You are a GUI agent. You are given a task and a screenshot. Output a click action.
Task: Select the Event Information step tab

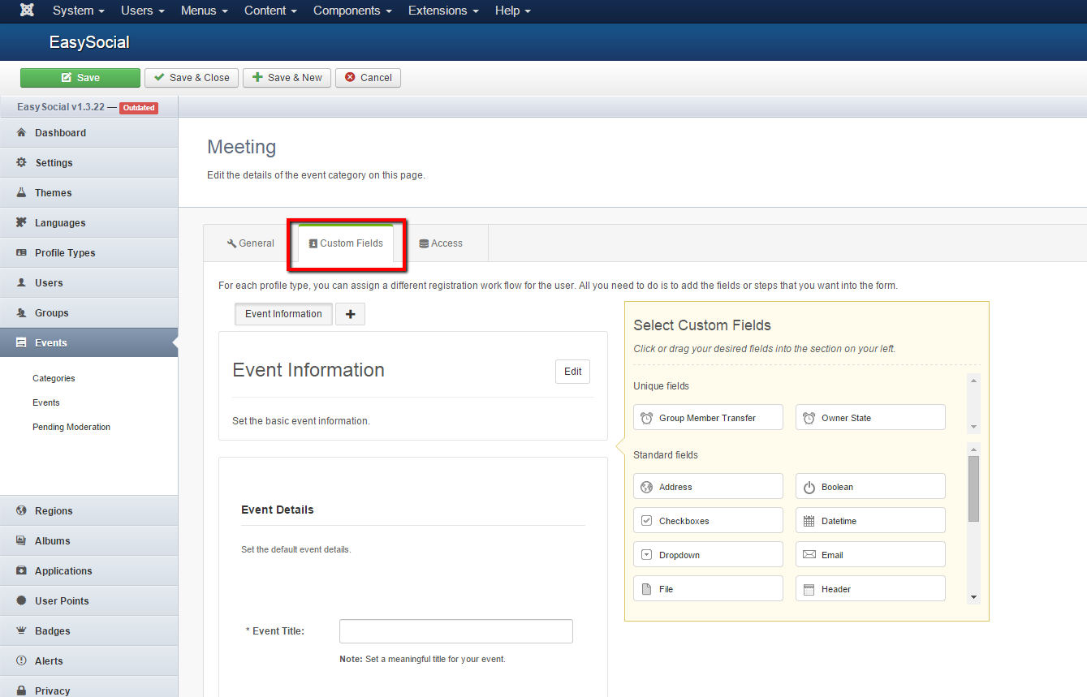283,314
